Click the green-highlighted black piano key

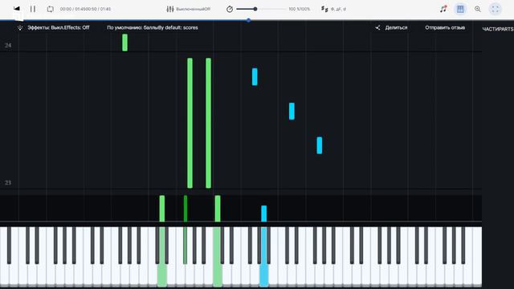186,246
